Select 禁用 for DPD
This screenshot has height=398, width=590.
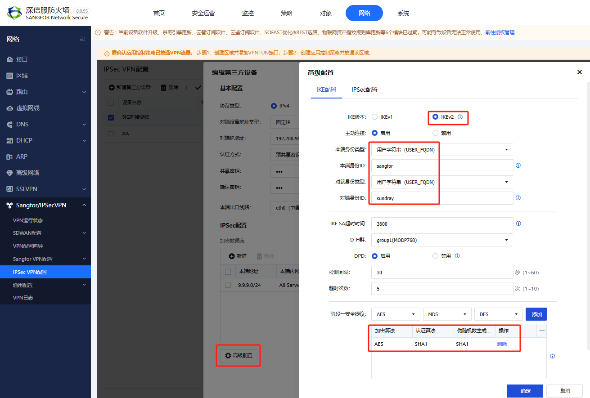coord(435,256)
